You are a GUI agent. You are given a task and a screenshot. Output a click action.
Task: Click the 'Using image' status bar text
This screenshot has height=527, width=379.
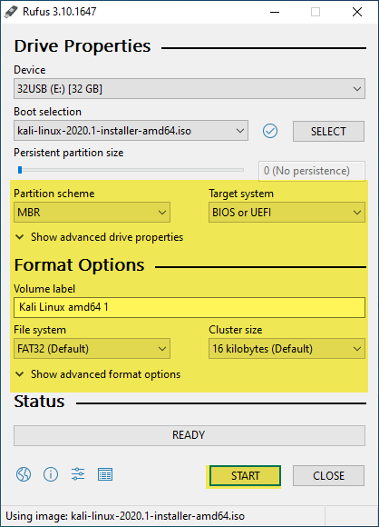[125, 516]
